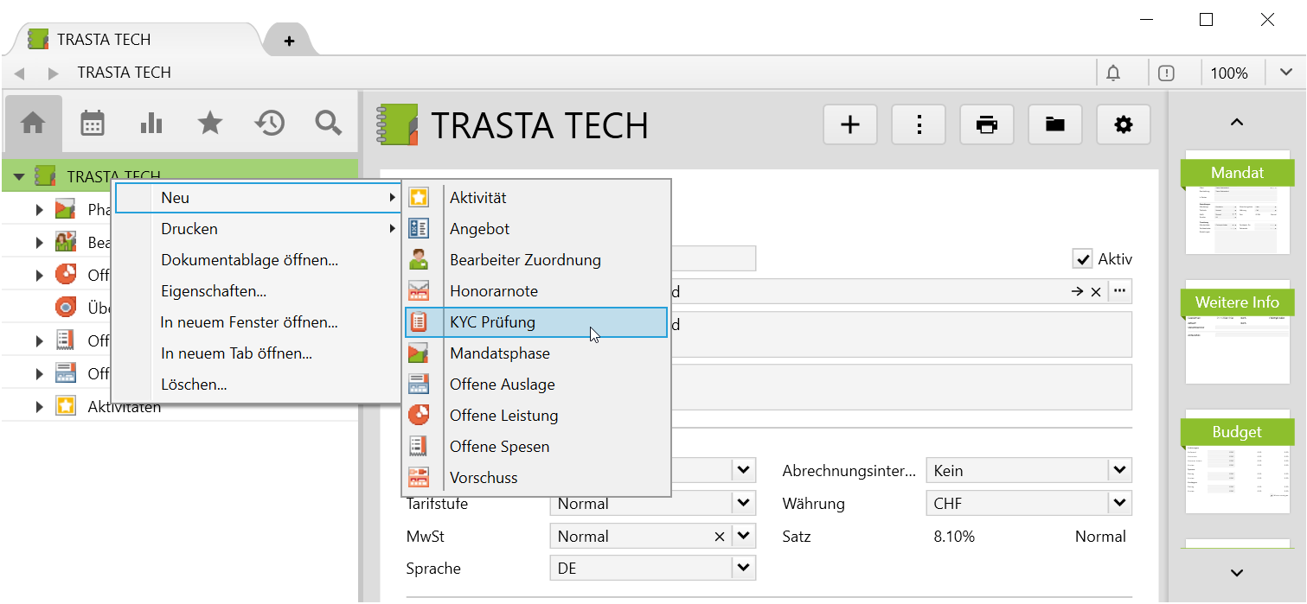Open the zoom level 100% dropdown arrow
This screenshot has width=1307, height=604.
pyautogui.click(x=1285, y=73)
